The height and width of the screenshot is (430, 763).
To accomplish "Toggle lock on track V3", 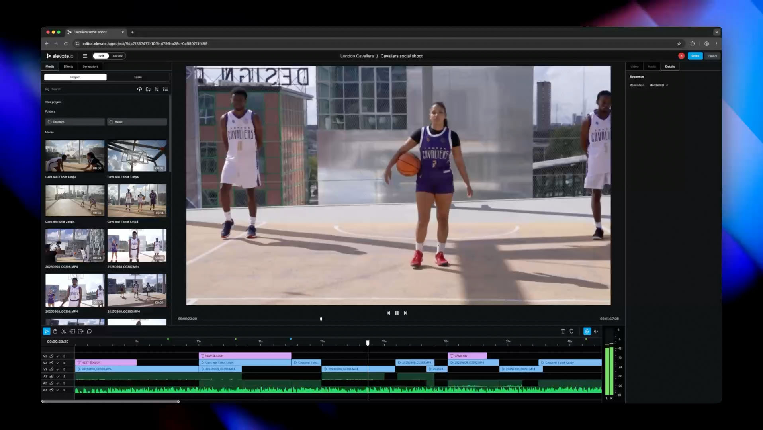I will click(51, 356).
